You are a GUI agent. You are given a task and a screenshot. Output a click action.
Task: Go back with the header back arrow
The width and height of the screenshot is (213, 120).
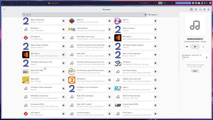(x=4, y=10)
